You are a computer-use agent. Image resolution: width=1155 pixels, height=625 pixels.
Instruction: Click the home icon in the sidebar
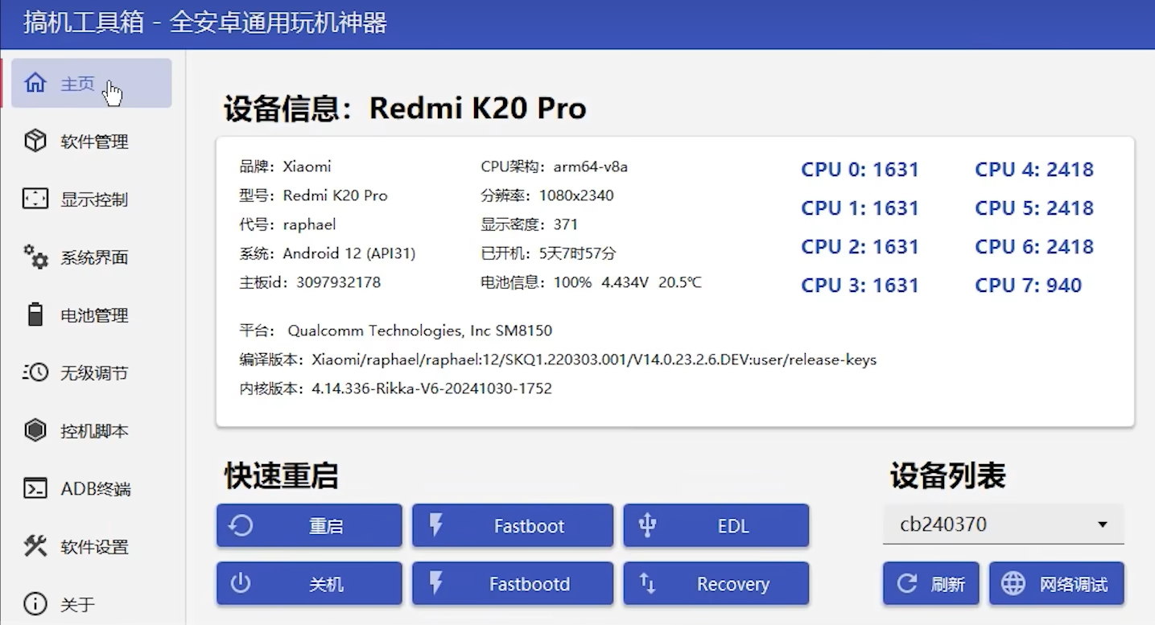[35, 83]
